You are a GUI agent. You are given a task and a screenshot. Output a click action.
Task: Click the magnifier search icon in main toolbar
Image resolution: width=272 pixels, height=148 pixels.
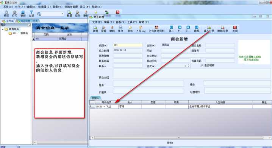coord(39,14)
